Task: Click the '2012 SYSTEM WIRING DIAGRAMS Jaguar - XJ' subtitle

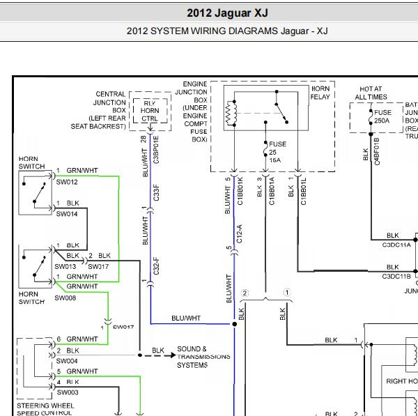Action: pyautogui.click(x=227, y=31)
